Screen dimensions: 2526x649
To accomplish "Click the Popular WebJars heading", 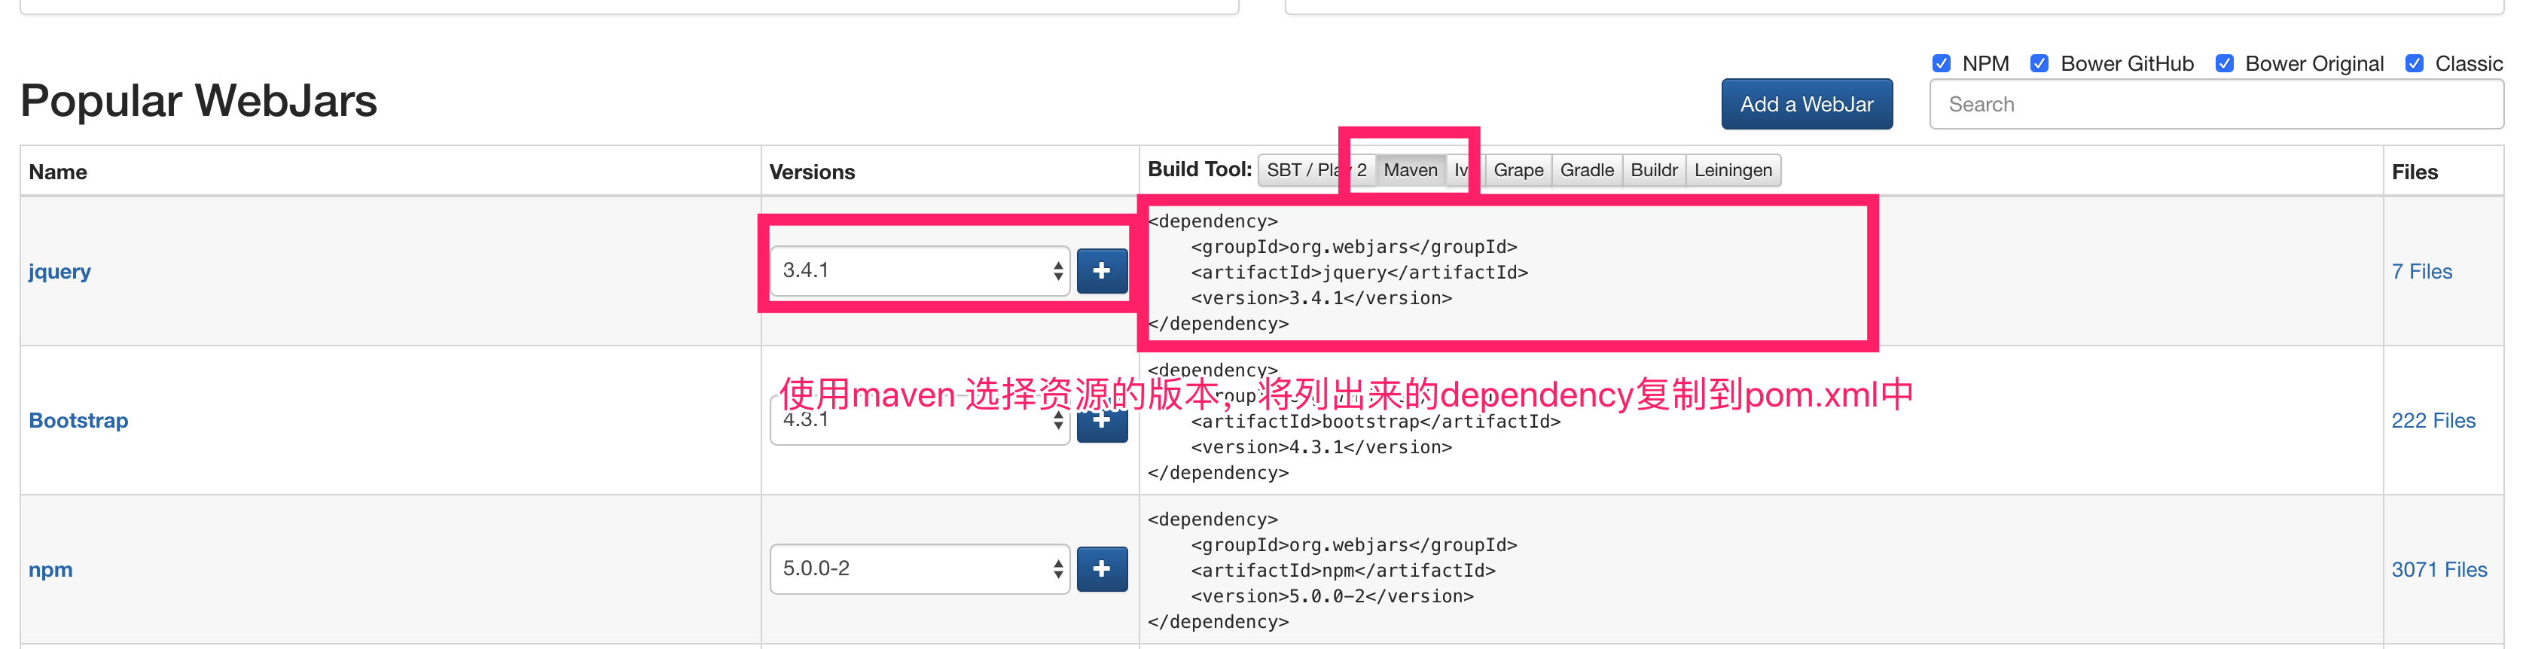I will click(199, 100).
